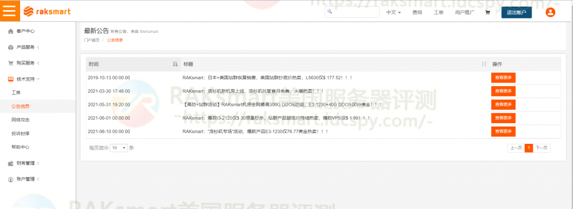
Task: Open the user avatar icon
Action: 550,12
